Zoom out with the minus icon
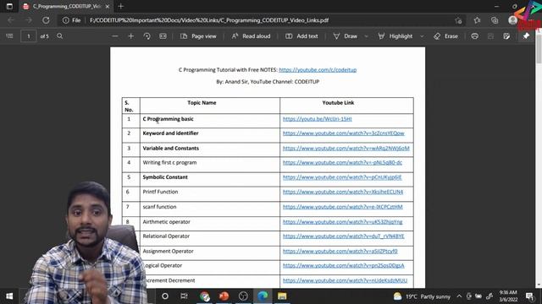Image resolution: width=542 pixels, height=304 pixels. pyautogui.click(x=115, y=35)
